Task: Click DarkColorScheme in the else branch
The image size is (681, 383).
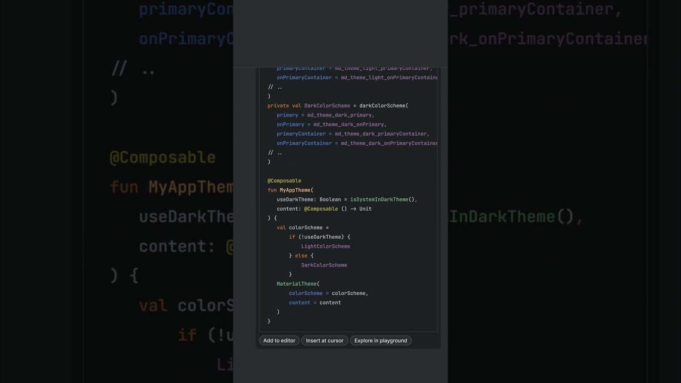Action: coord(324,265)
